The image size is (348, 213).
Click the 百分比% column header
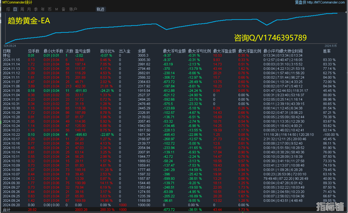tap(107, 51)
